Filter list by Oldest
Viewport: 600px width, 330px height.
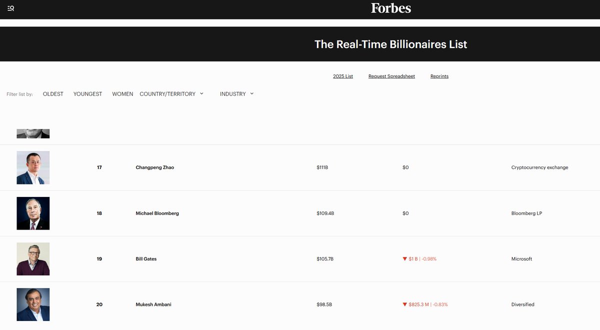[x=53, y=94]
